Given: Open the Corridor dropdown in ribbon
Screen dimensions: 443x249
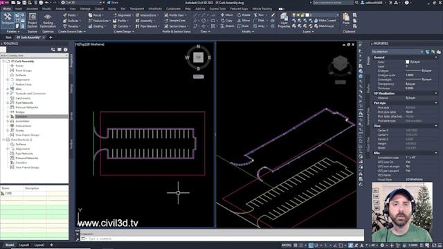Looking at the screenshot, I should pos(122,26).
